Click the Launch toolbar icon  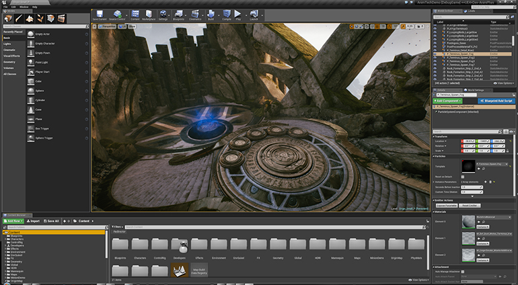coord(254,14)
